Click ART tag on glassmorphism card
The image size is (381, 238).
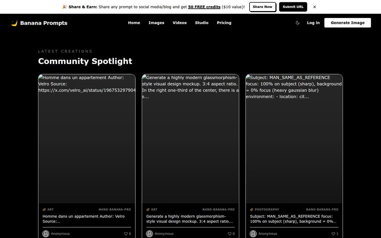pos(154,209)
